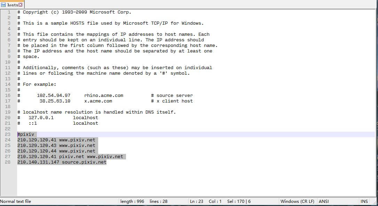Open the ANSI encoding selector in status bar
The image size is (378, 206).
click(324, 201)
